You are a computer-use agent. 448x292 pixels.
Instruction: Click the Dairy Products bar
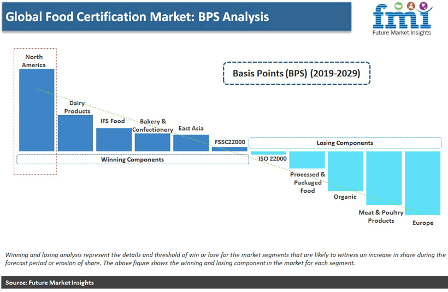point(75,133)
